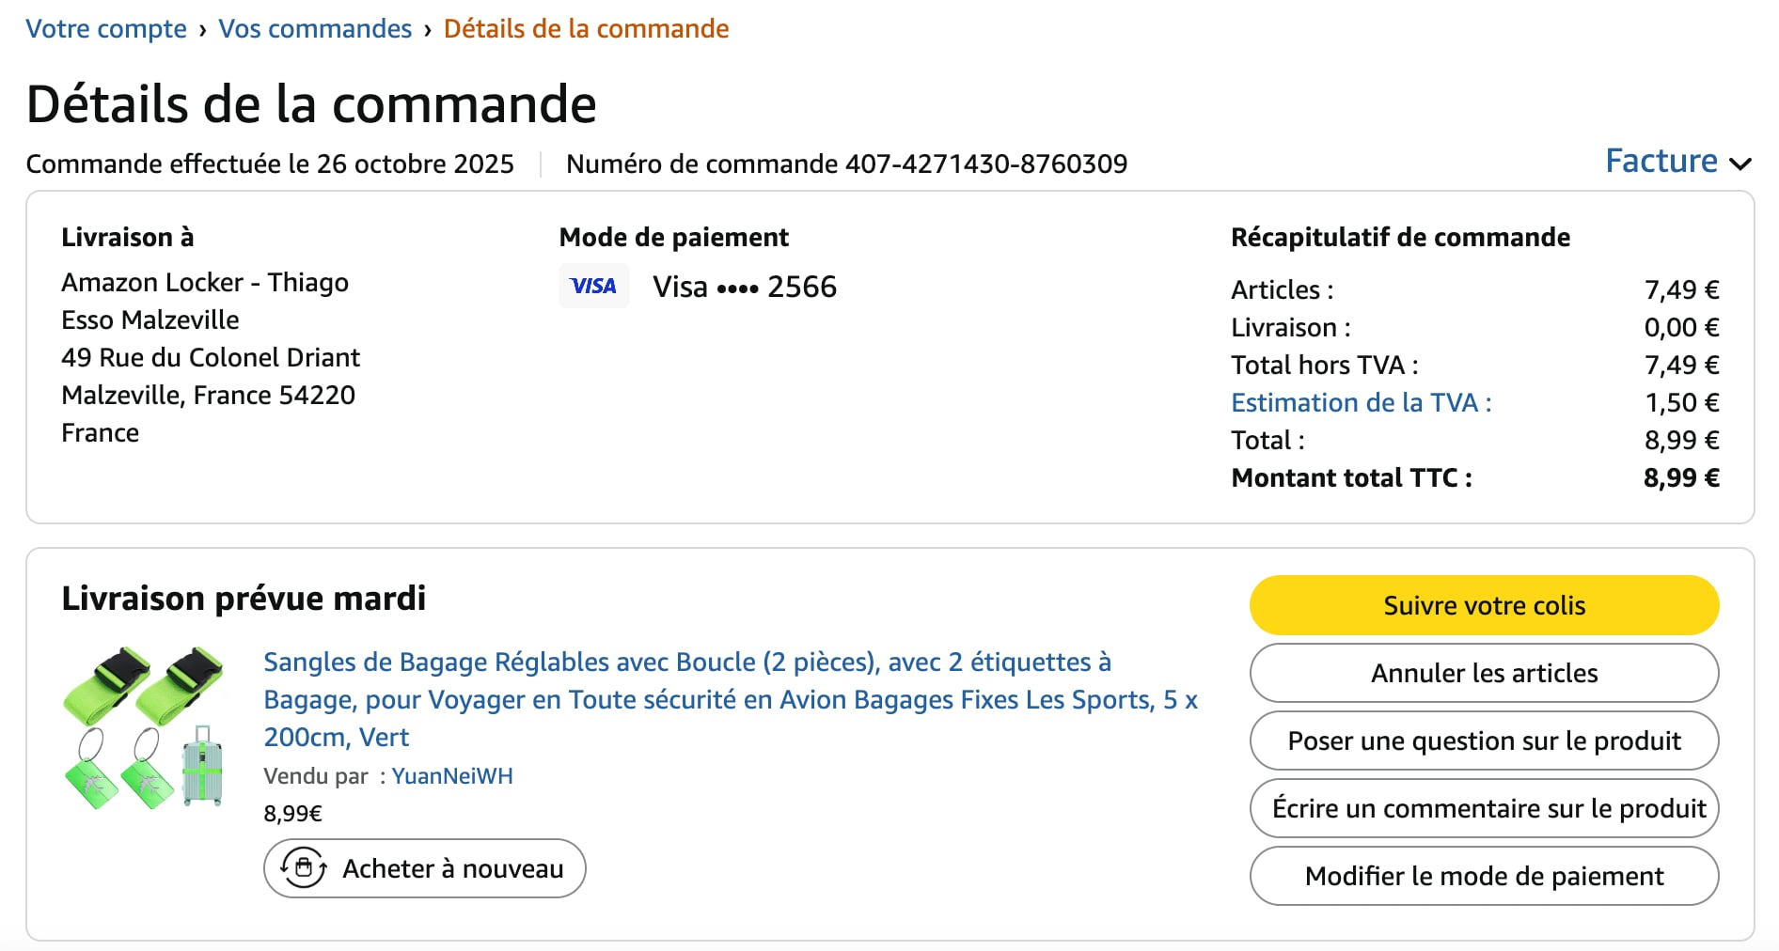Click the Montant total TTC amount
This screenshot has width=1779, height=951.
point(1680,477)
